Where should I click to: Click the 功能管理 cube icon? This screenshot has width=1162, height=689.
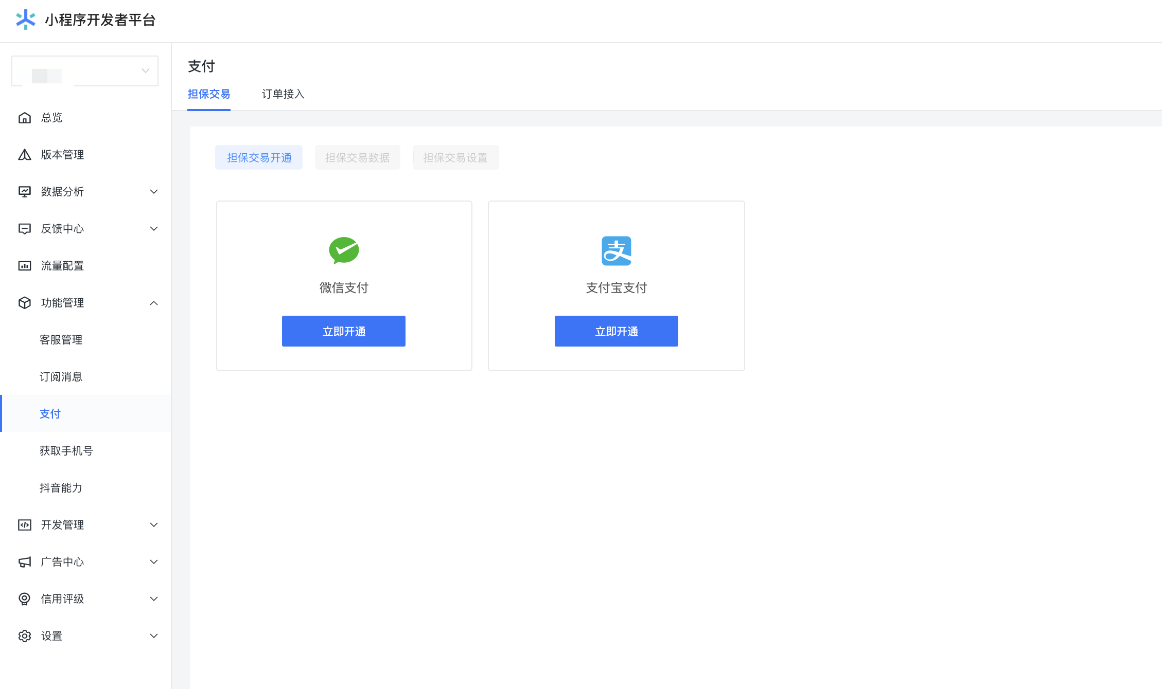24,303
